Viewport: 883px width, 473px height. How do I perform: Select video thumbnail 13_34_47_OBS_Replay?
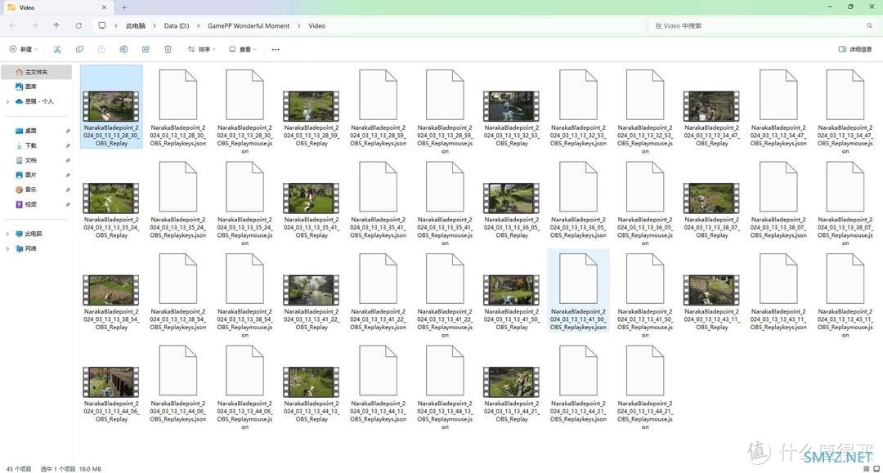711,107
